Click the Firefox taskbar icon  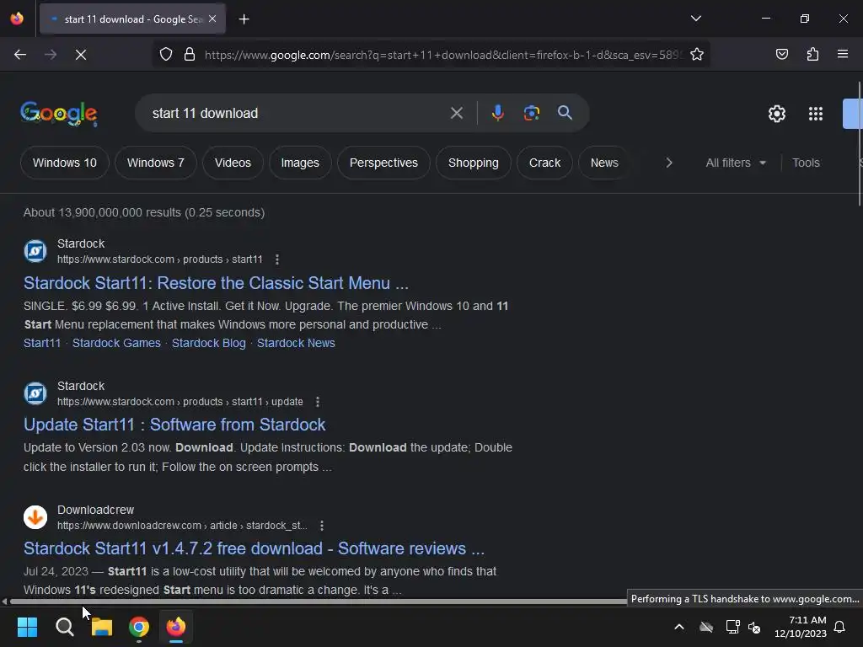176,627
